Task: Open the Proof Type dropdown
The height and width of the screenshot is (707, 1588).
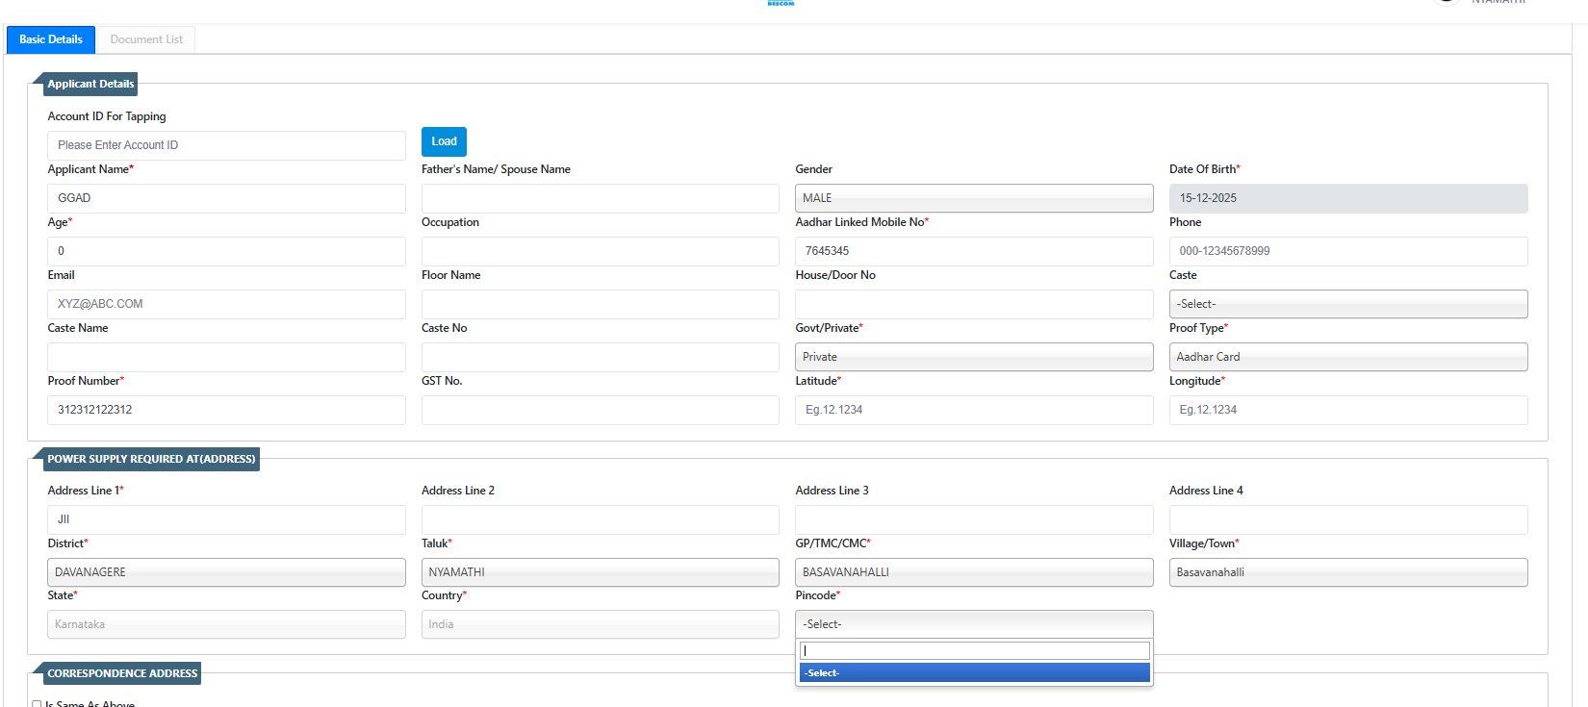Action: click(1347, 357)
